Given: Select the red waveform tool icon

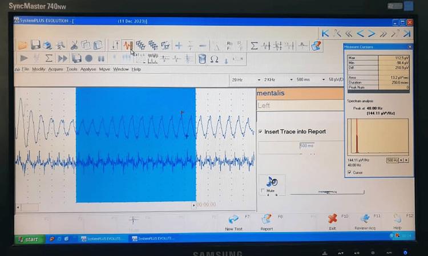Looking at the screenshot, I should click(128, 45).
